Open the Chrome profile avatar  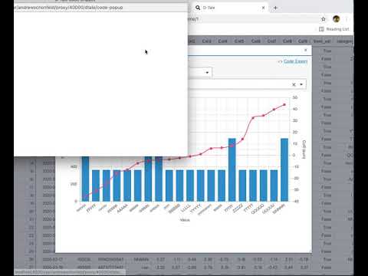pyautogui.click(x=337, y=19)
